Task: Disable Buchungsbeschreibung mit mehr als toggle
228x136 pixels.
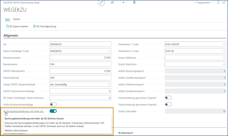Action: [53, 111]
